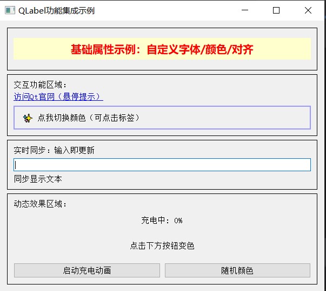Click the 点我切换颜色 clickable label text
Viewport: 326px width, 291px height.
89,118
